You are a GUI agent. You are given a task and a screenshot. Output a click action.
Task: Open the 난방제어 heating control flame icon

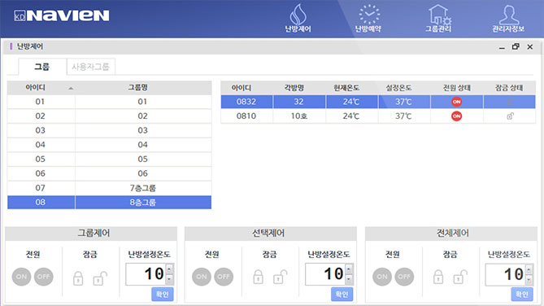click(x=298, y=19)
